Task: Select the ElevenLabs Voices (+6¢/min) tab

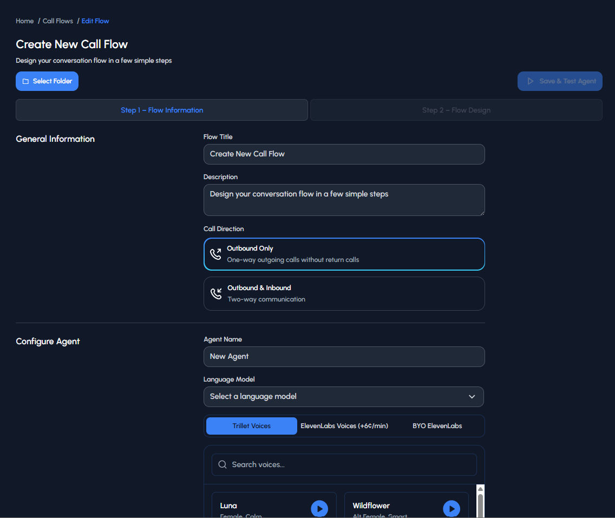Action: (345, 426)
